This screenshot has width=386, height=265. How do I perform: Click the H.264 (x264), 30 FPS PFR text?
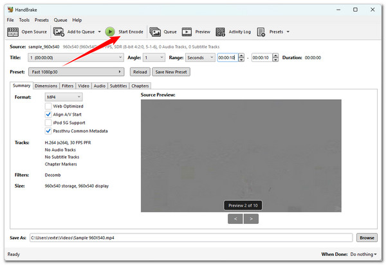tap(68, 142)
